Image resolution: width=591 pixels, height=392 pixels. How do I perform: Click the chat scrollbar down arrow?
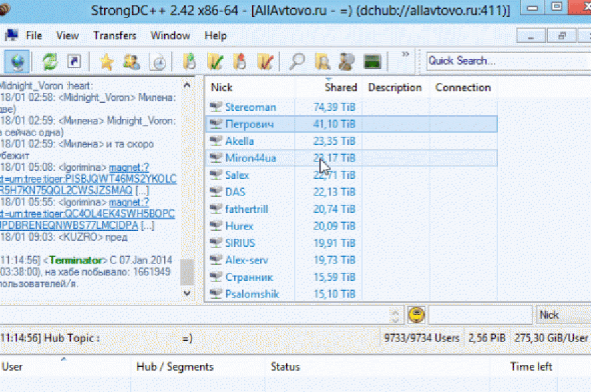[188, 293]
